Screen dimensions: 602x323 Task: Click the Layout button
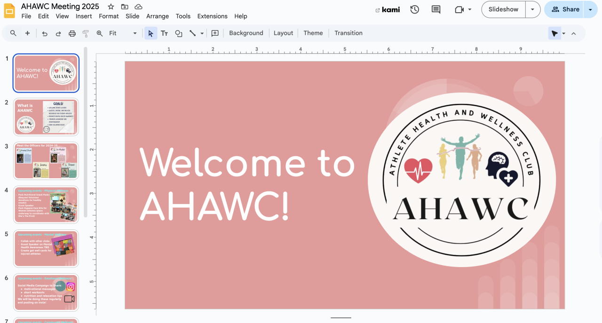[283, 33]
